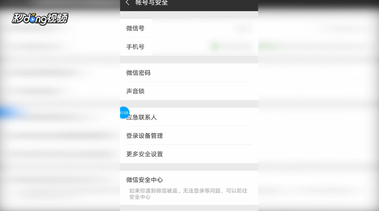Click the blue 0:08 timestamp bubble
Screen dimensions: 379x211
[x=124, y=113]
